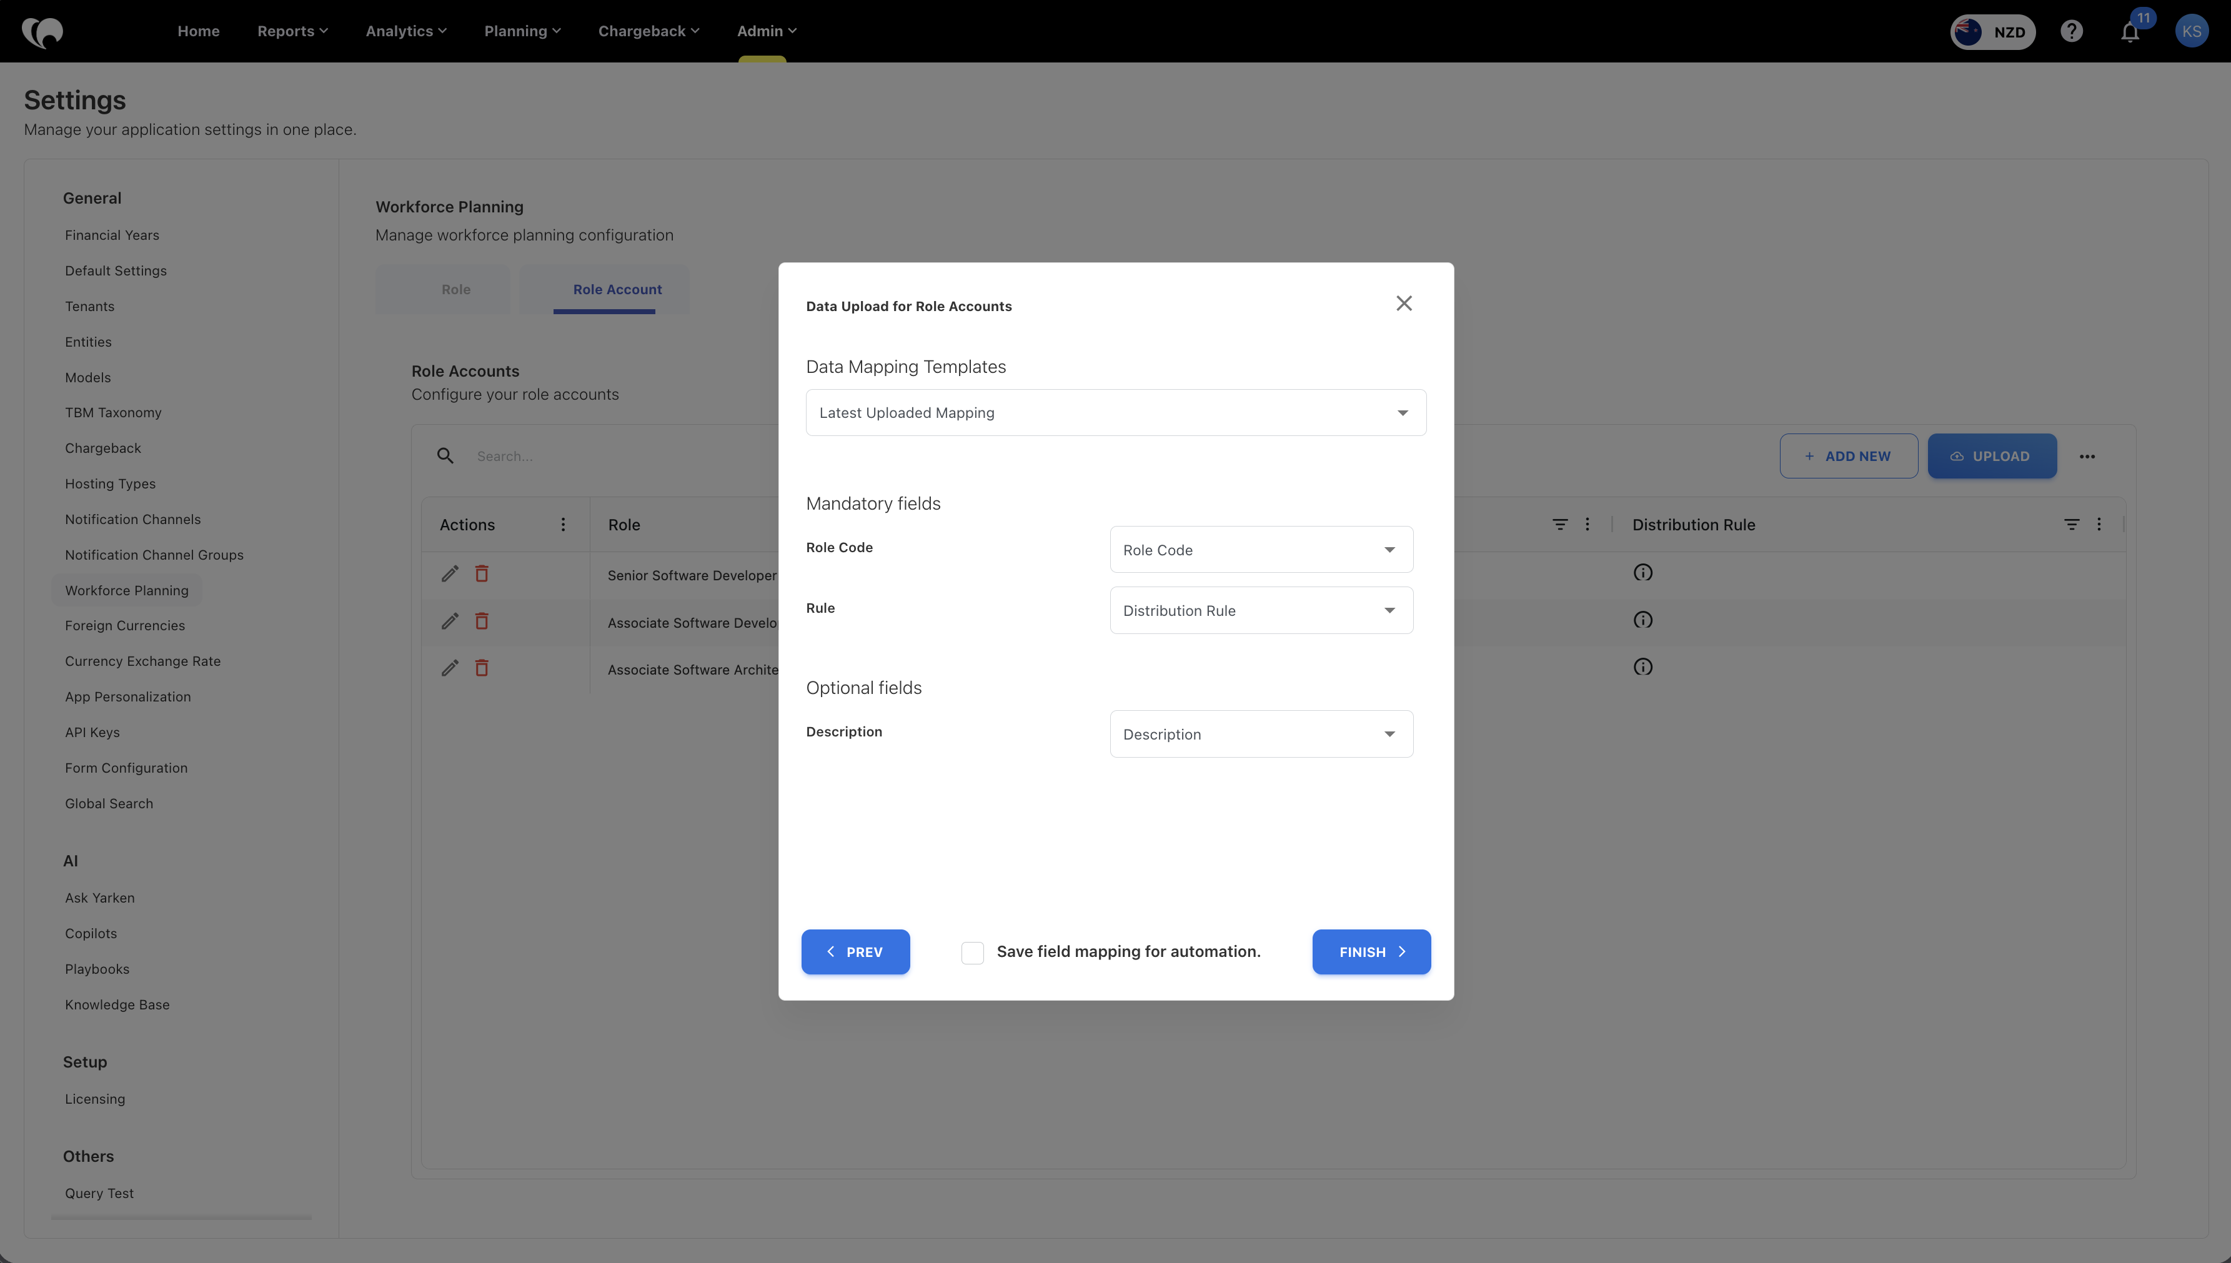Open the KS user avatar menu
The width and height of the screenshot is (2231, 1263).
[x=2191, y=31]
